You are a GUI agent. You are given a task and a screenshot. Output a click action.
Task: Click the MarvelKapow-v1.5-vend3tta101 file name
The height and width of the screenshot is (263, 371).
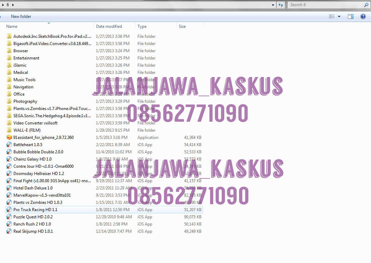click(42, 195)
